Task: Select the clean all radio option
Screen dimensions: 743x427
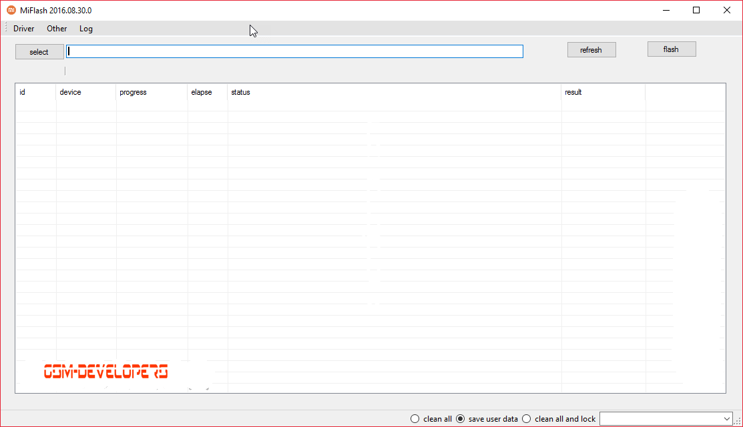Action: (x=431, y=419)
